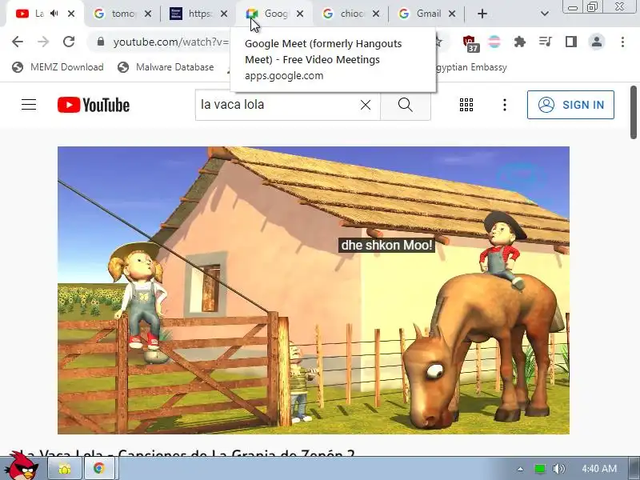Open the Chrome profile avatar
Image resolution: width=640 pixels, height=480 pixels.
pyautogui.click(x=596, y=42)
